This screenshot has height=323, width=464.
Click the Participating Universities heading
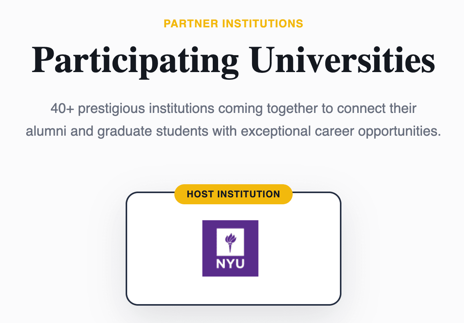234,60
